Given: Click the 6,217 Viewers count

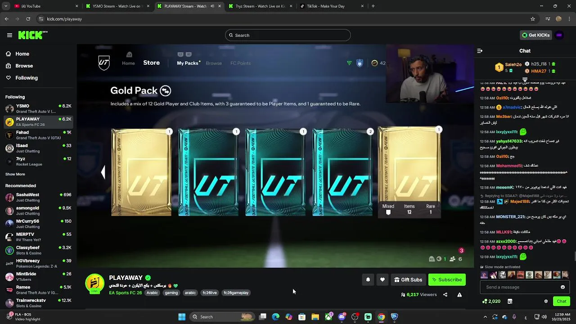Looking at the screenshot, I should point(419,295).
